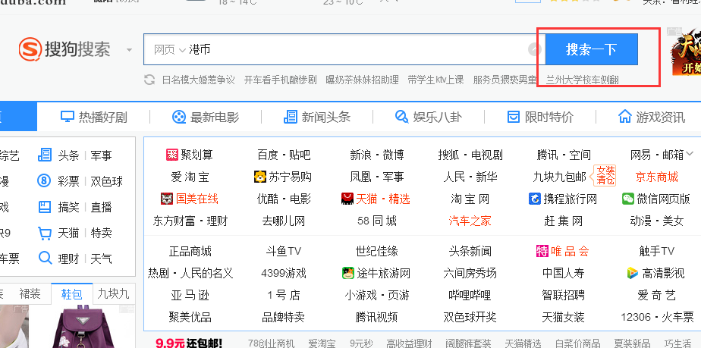Open the 双色球开奖 link

[x=470, y=317]
